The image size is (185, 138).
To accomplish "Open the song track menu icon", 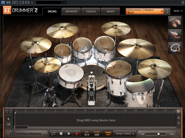I will tap(179, 111).
